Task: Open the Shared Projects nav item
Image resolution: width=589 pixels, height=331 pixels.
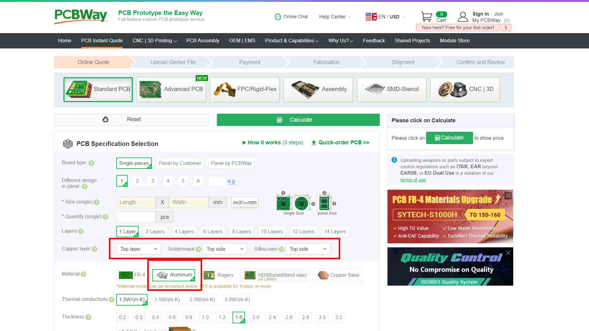Action: pyautogui.click(x=412, y=41)
